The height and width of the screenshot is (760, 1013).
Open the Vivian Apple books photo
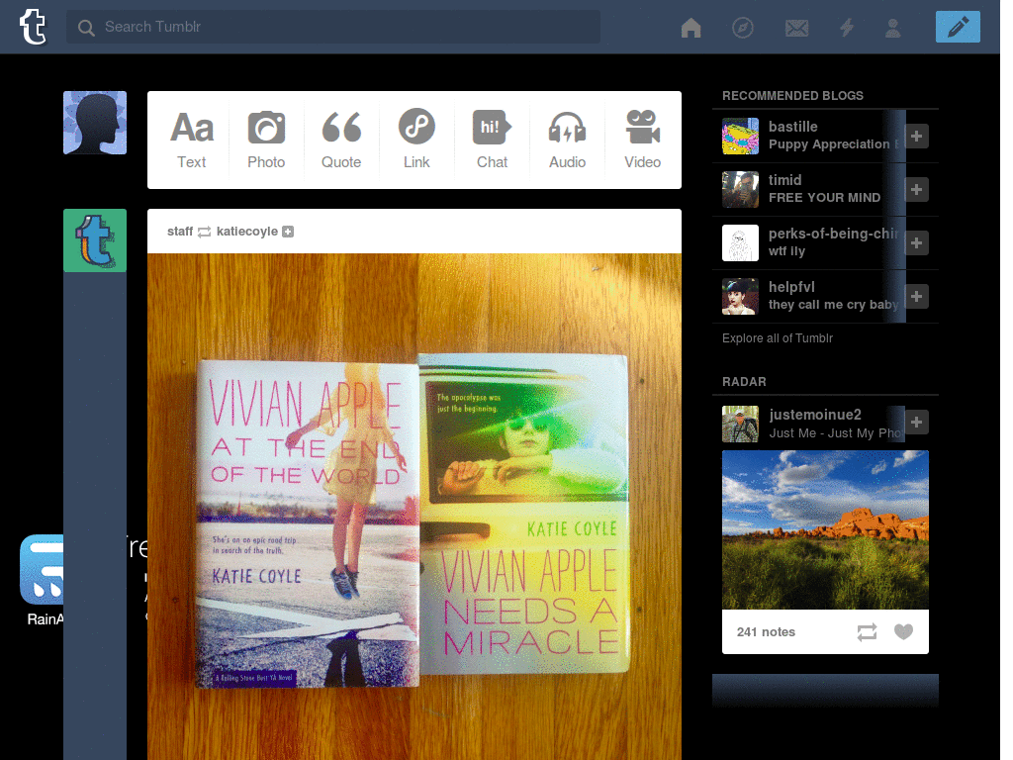[414, 507]
